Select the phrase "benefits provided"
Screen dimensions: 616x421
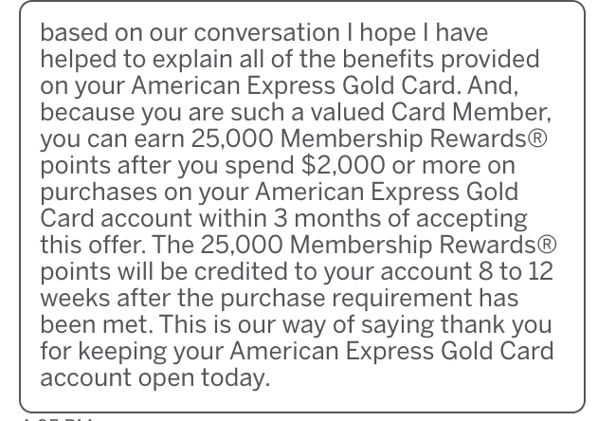(455, 60)
